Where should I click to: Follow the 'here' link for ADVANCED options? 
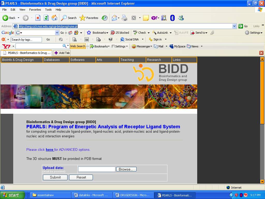pyautogui.click(x=49, y=150)
